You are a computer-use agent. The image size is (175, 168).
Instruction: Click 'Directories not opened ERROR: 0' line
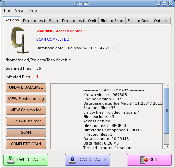click(114, 130)
